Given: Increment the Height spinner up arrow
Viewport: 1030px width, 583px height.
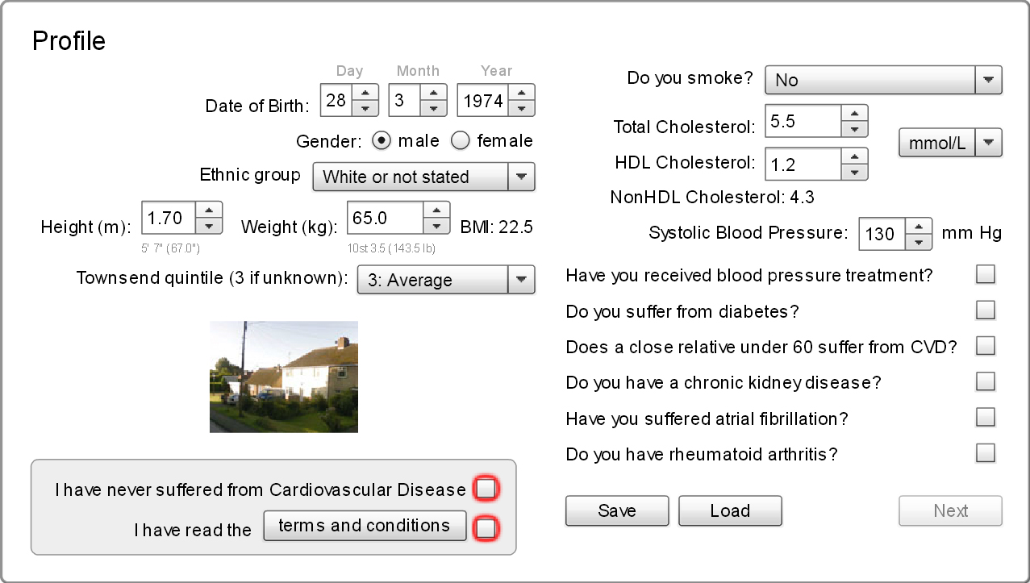Looking at the screenshot, I should tap(210, 210).
